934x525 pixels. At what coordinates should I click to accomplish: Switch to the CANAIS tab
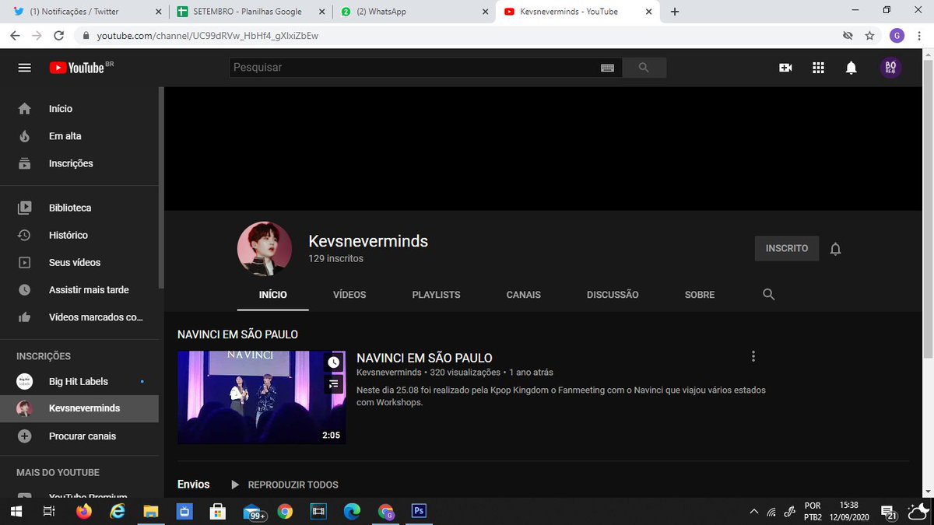[x=523, y=295]
